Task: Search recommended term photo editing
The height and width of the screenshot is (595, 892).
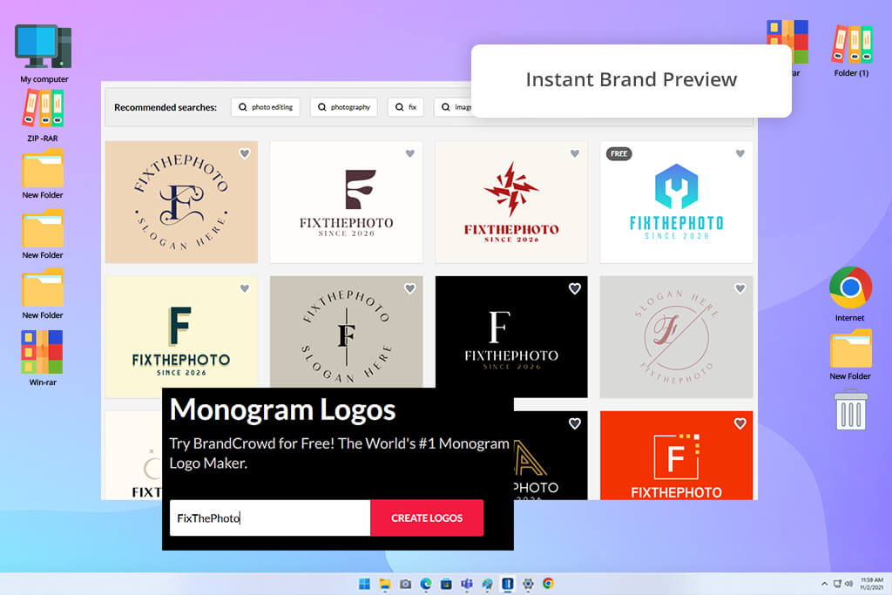Action: 266,107
